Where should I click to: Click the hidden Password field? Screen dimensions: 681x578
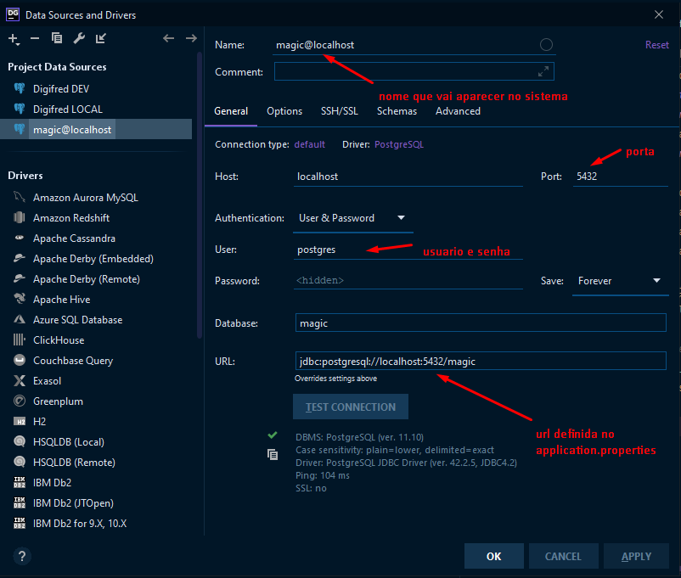[408, 281]
